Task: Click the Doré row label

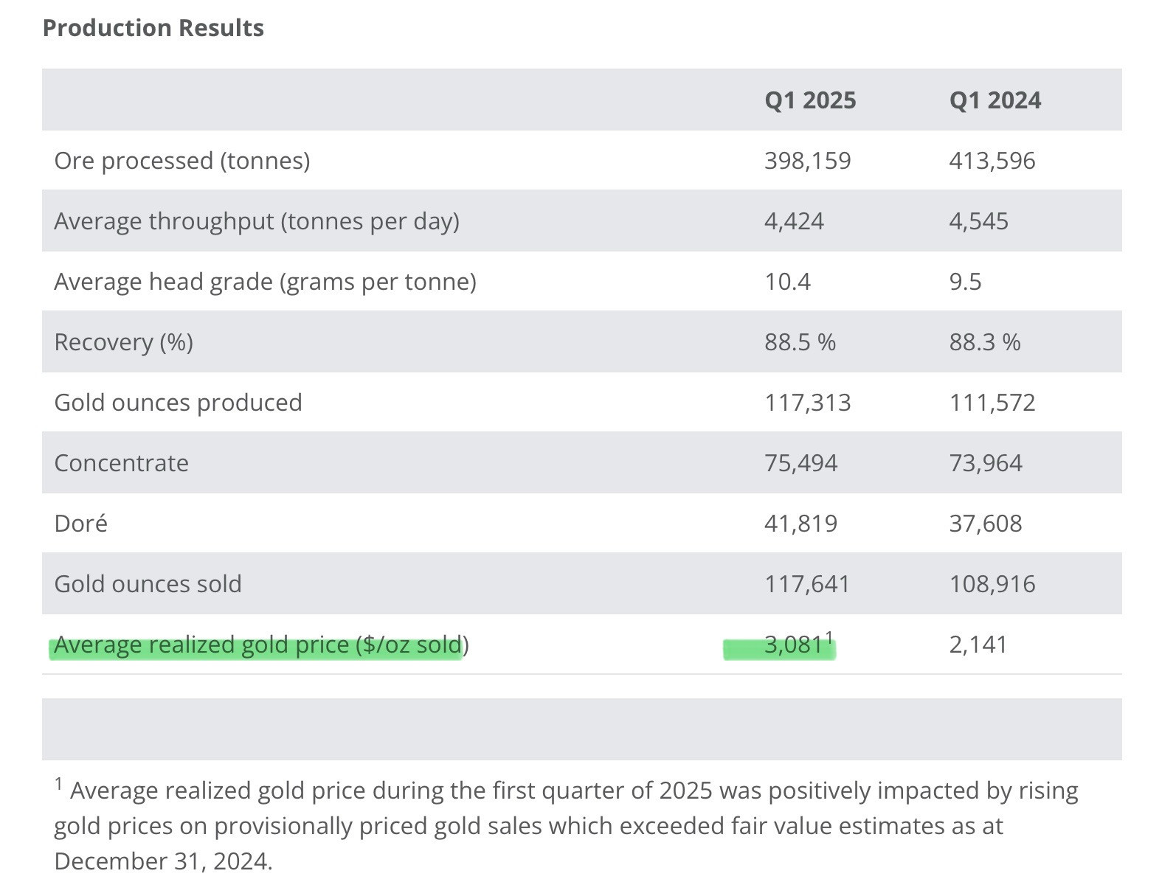Action: (x=80, y=524)
